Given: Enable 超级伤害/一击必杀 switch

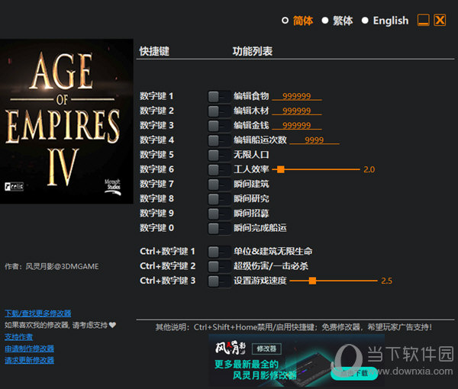Looking at the screenshot, I should click(219, 266).
